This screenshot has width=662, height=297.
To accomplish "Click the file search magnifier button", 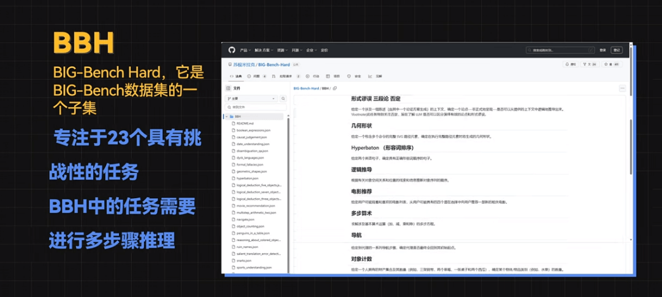I will pyautogui.click(x=283, y=98).
